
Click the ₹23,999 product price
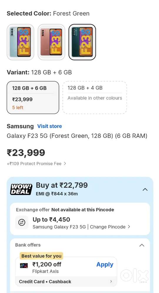(26, 153)
